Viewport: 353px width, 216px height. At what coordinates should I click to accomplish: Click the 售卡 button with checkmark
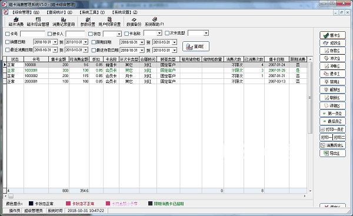(x=332, y=35)
